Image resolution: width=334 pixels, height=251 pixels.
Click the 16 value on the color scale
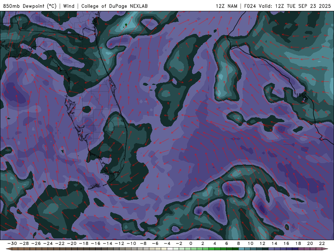[x=286, y=243]
